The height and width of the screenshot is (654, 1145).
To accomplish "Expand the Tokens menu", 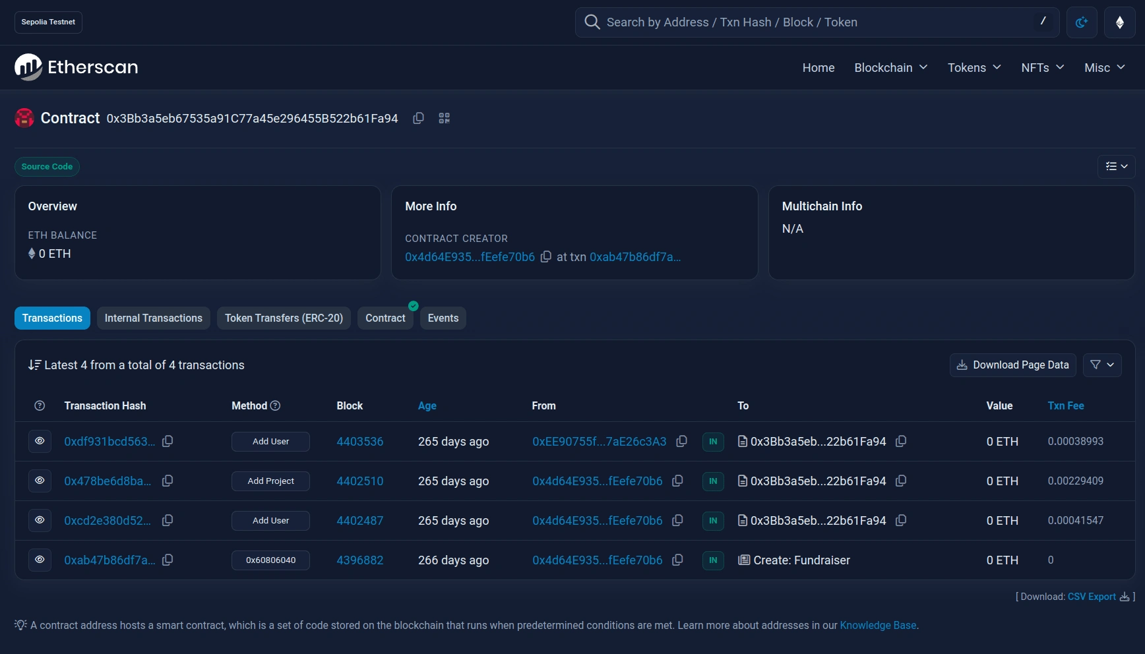I will (x=974, y=68).
